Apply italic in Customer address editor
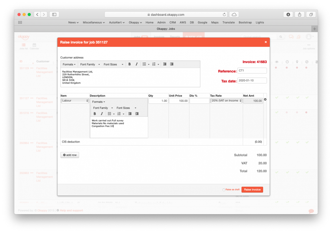Viewport: 332px width, 233px height. 136,64
